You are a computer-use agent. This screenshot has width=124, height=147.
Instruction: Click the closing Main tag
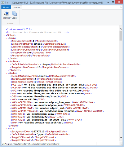[13, 59]
